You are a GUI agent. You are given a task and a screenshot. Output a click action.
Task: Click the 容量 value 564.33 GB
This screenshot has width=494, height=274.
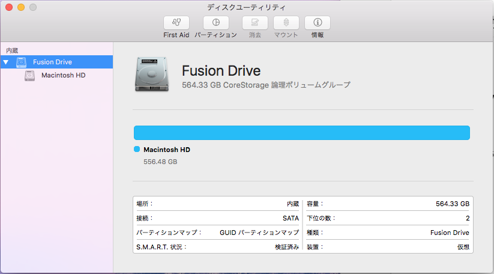pyautogui.click(x=453, y=204)
